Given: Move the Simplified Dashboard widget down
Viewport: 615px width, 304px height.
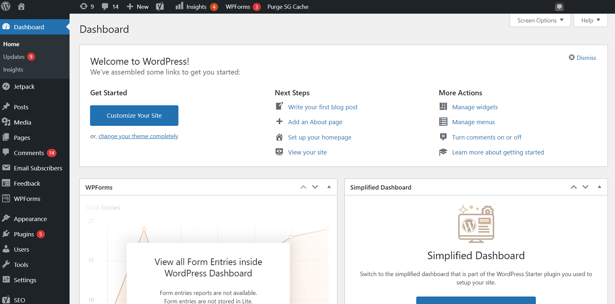Looking at the screenshot, I should point(585,187).
